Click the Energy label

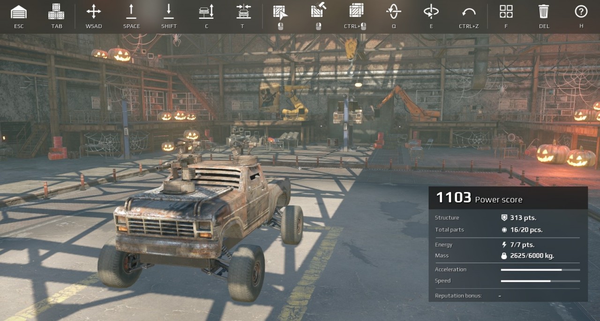point(443,245)
